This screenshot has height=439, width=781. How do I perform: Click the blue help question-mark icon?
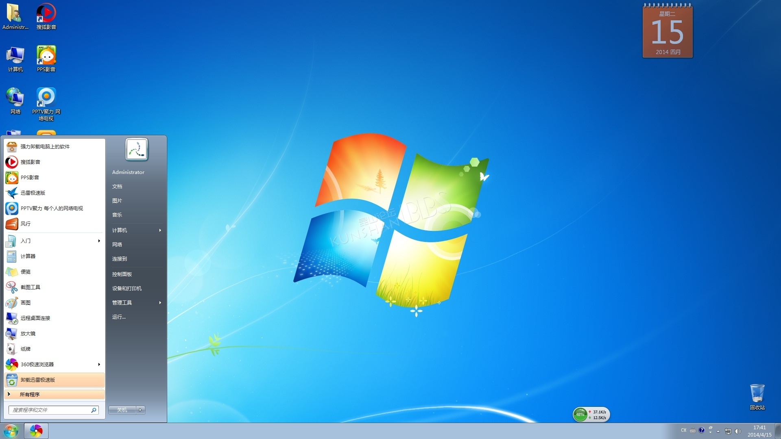(x=702, y=430)
